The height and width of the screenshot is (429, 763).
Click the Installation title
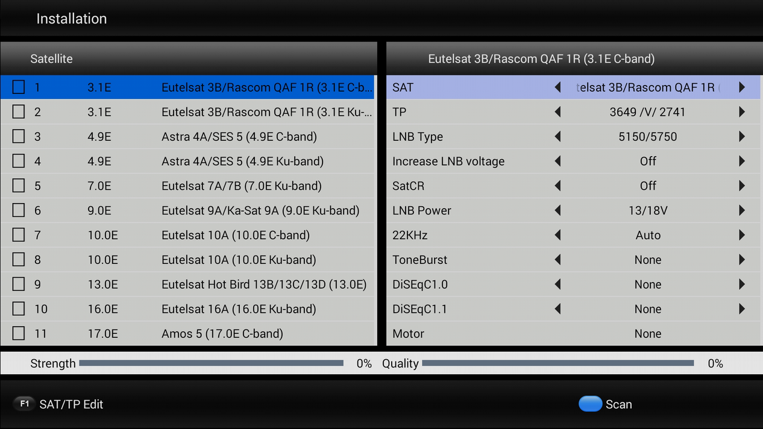click(x=71, y=19)
